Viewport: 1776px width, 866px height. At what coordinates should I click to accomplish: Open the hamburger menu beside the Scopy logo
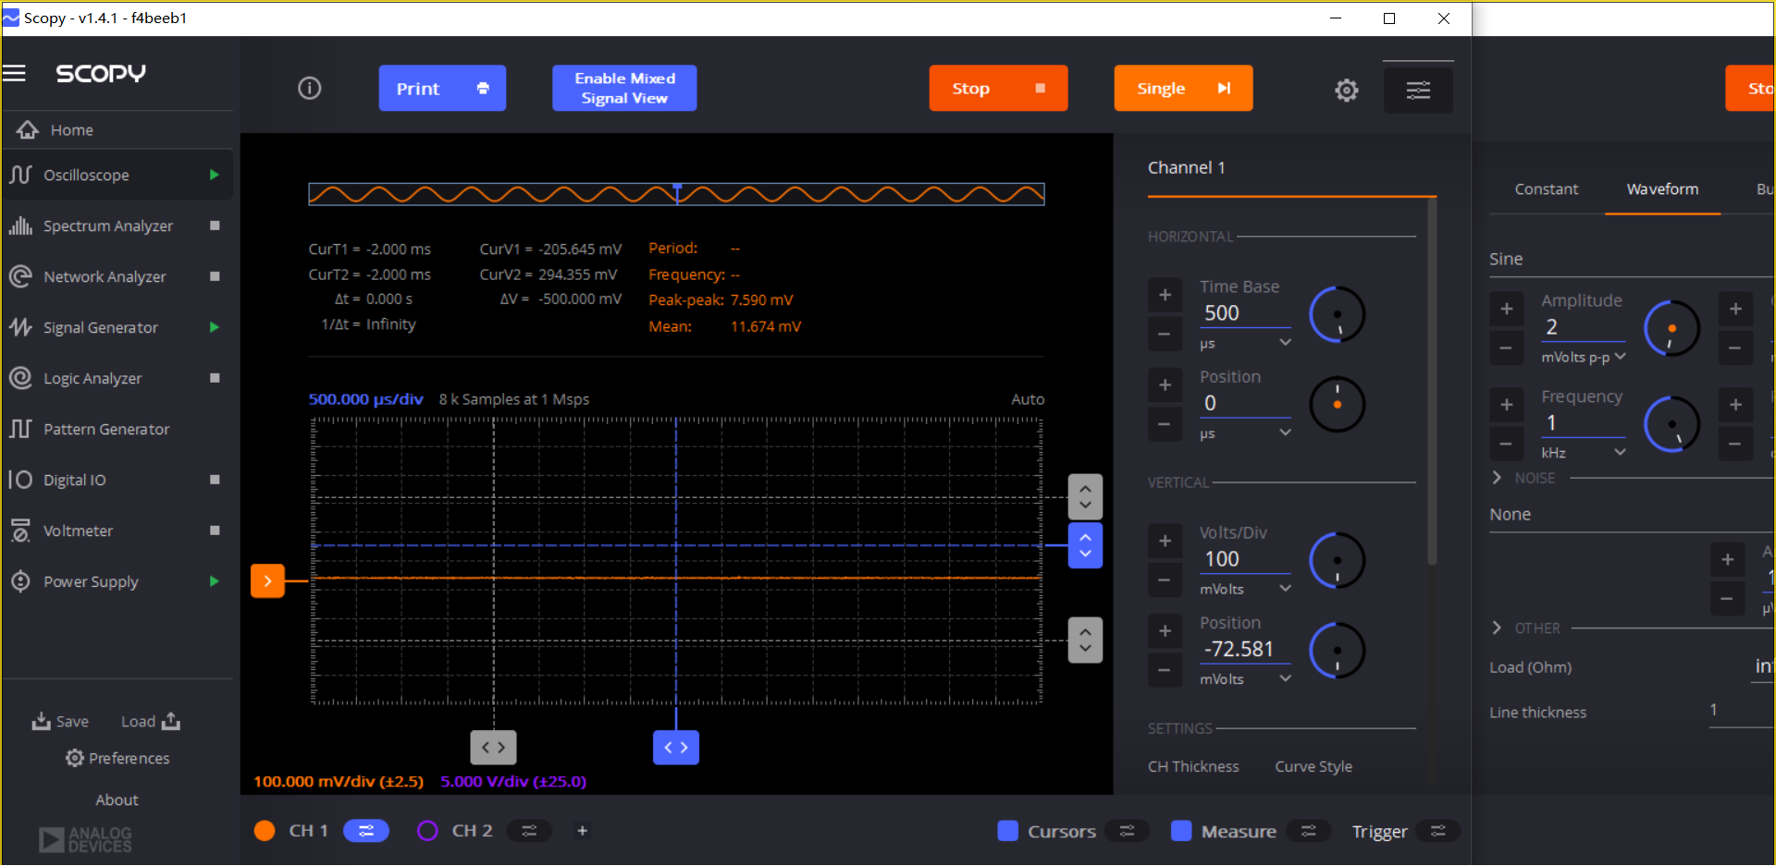pyautogui.click(x=14, y=73)
